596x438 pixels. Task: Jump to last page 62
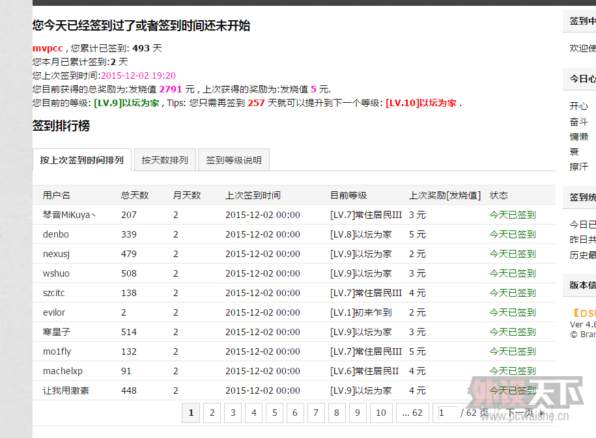tap(412, 413)
